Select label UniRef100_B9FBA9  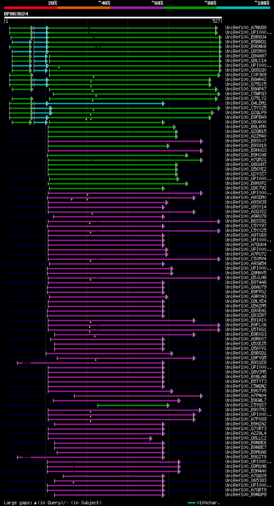(x=246, y=117)
